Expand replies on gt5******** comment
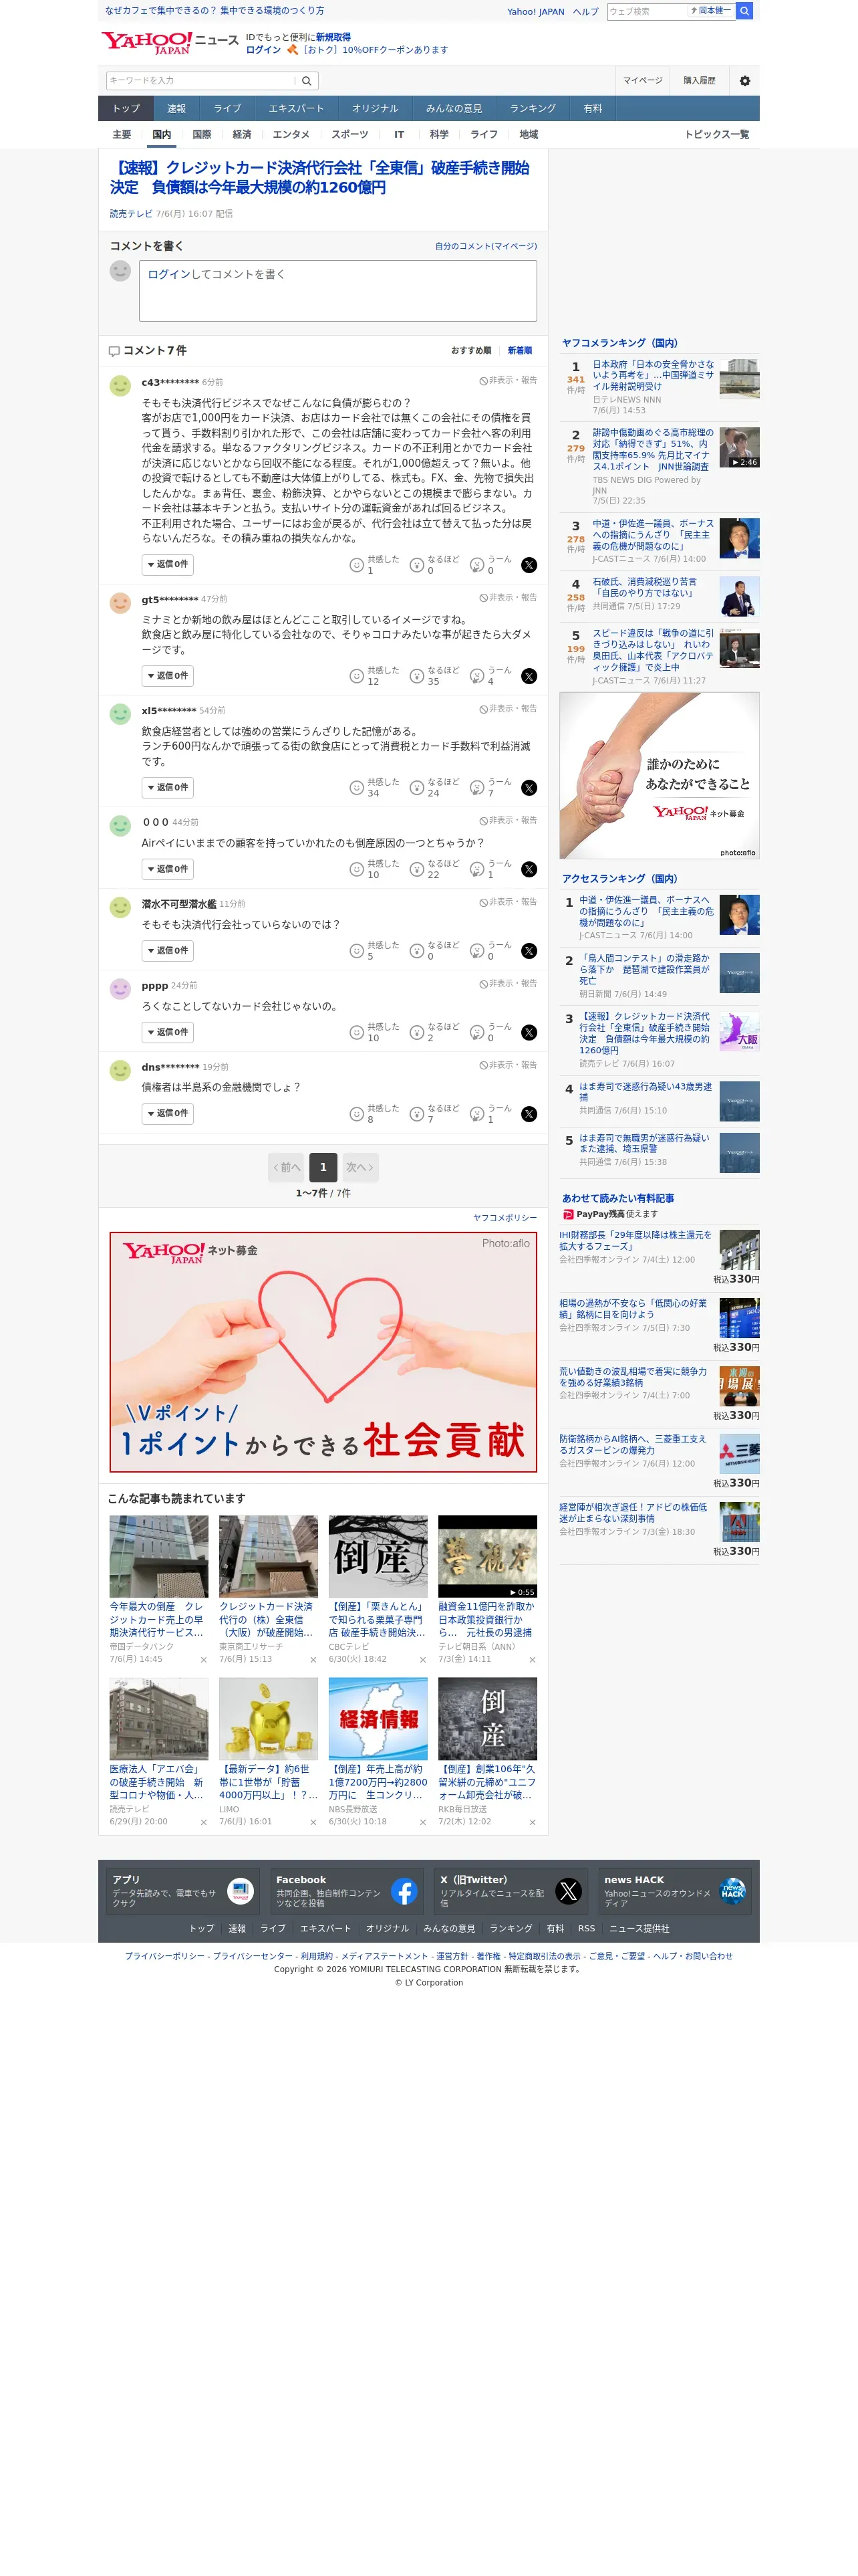858x2576 pixels. pyautogui.click(x=168, y=676)
